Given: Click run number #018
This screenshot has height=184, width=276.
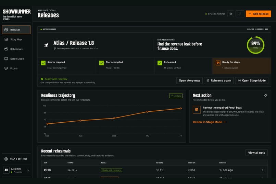Looking at the screenshot, I should pyautogui.click(x=47, y=170).
